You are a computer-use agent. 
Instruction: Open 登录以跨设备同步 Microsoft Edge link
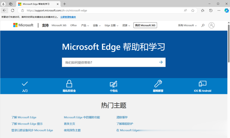tap(32, 130)
